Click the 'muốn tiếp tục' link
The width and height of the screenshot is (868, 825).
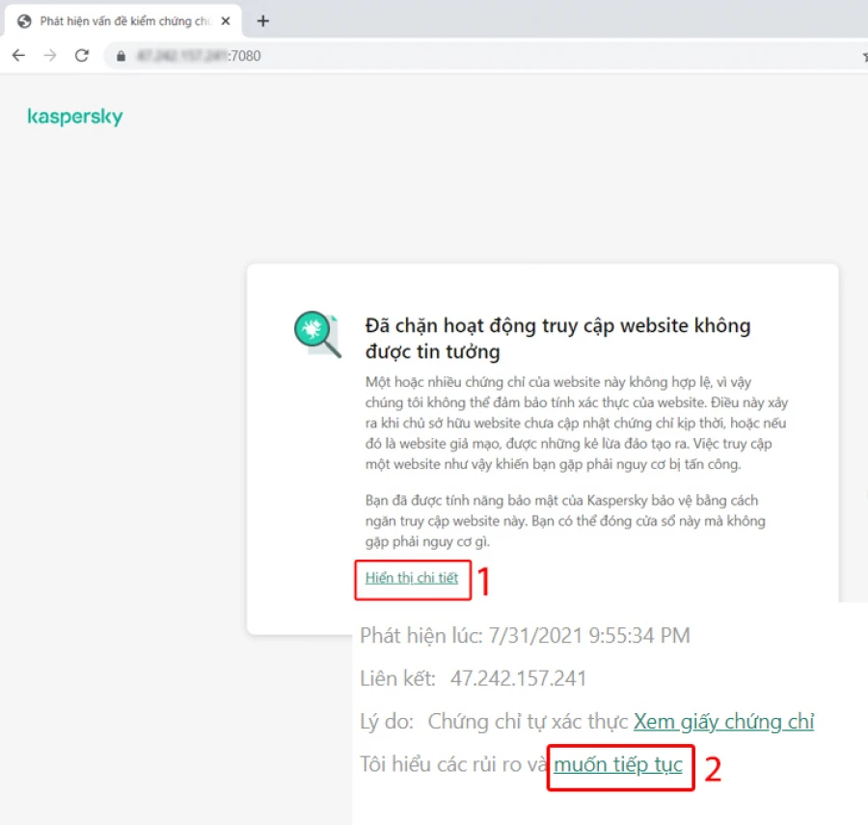click(x=618, y=764)
